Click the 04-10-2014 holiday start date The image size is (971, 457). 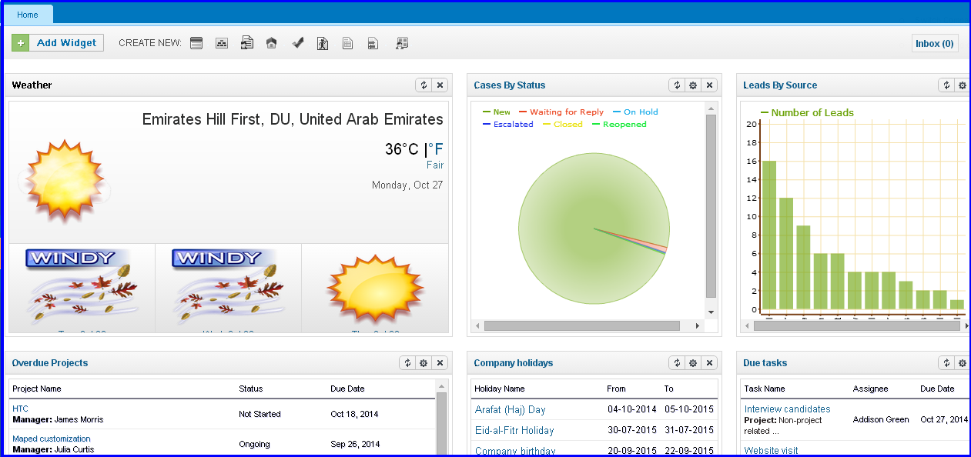click(632, 410)
